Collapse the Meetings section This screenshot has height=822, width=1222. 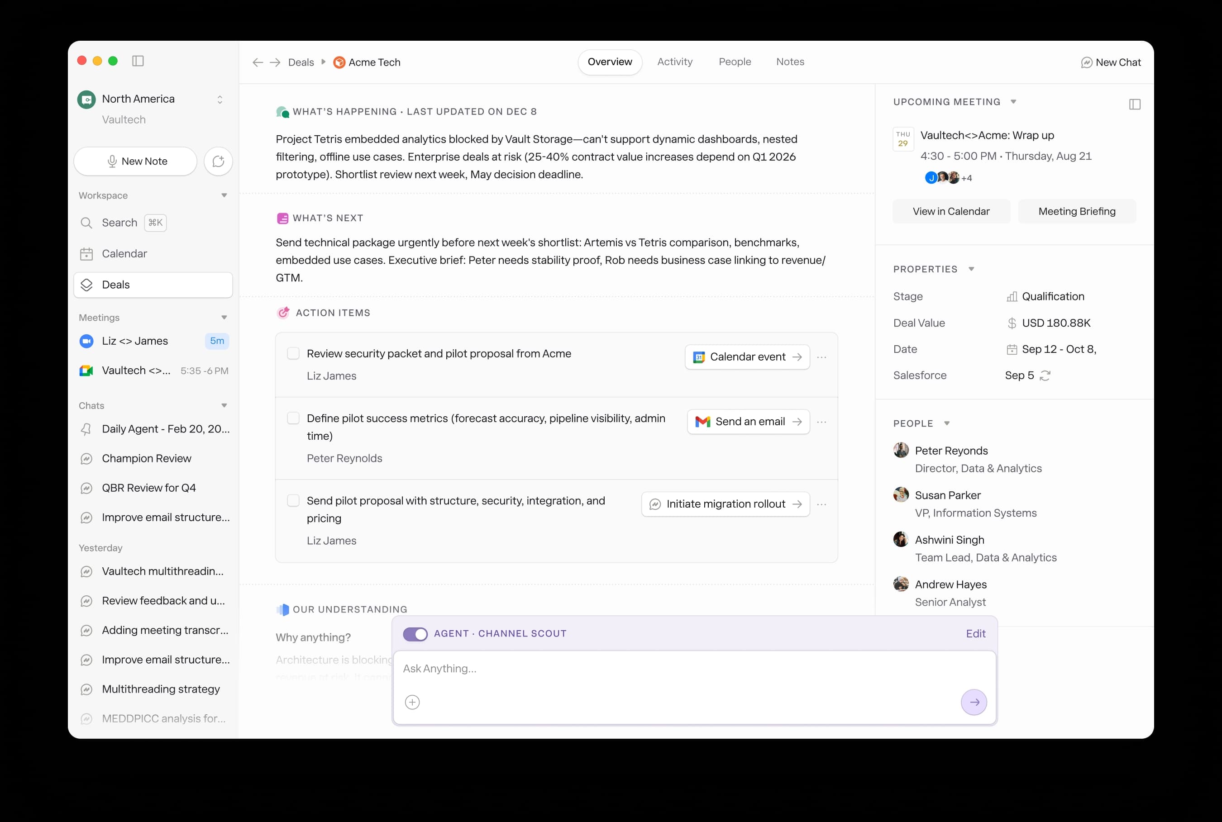(224, 318)
